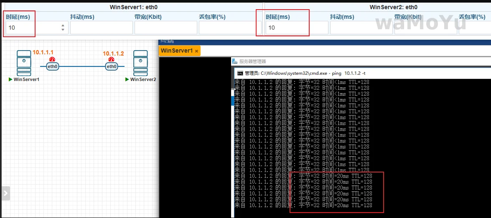The height and width of the screenshot is (218, 491).
Task: Increase WinServer1 delay using the spinner arrows
Action: [x=63, y=25]
